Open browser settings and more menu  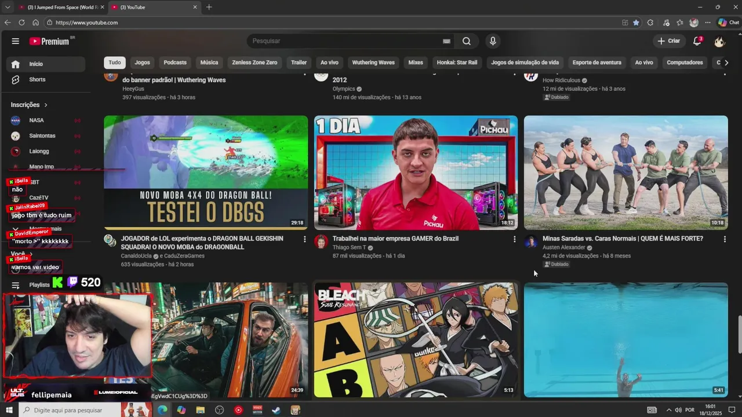(708, 23)
